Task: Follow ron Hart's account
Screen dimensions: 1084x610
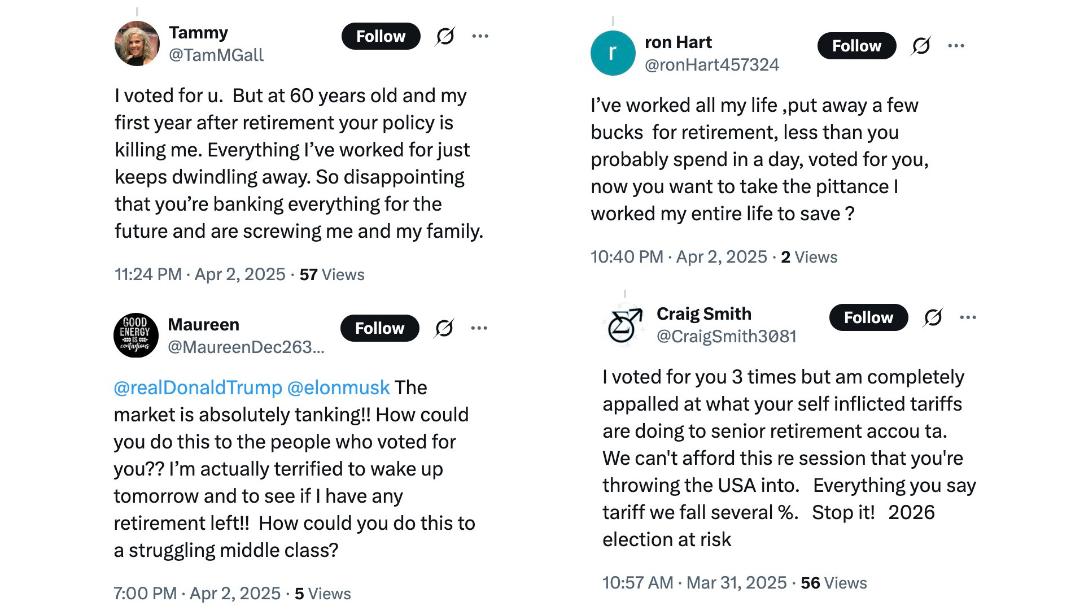Action: [x=857, y=46]
